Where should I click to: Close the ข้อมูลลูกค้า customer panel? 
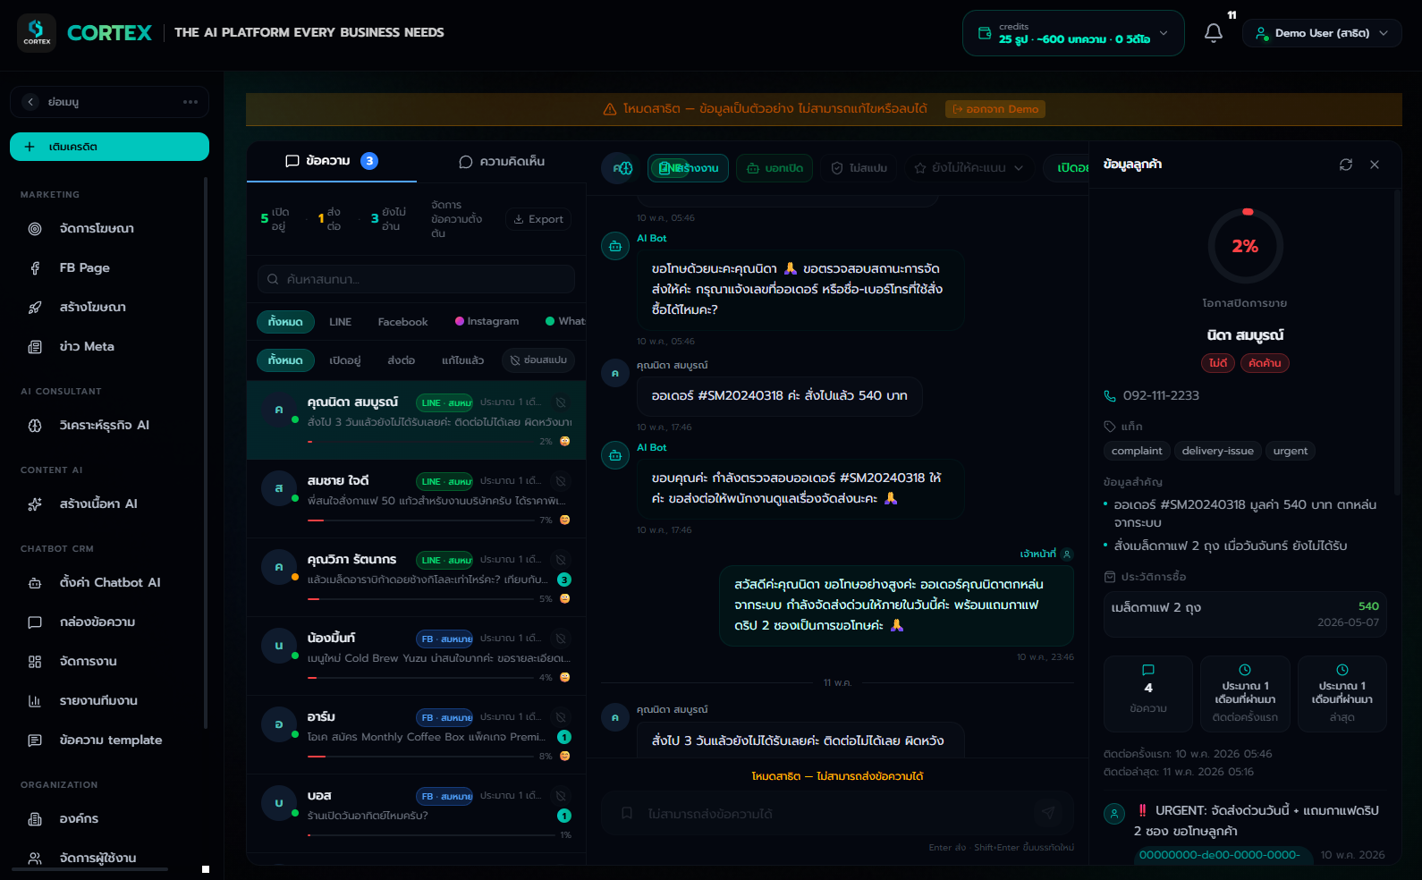tap(1375, 165)
